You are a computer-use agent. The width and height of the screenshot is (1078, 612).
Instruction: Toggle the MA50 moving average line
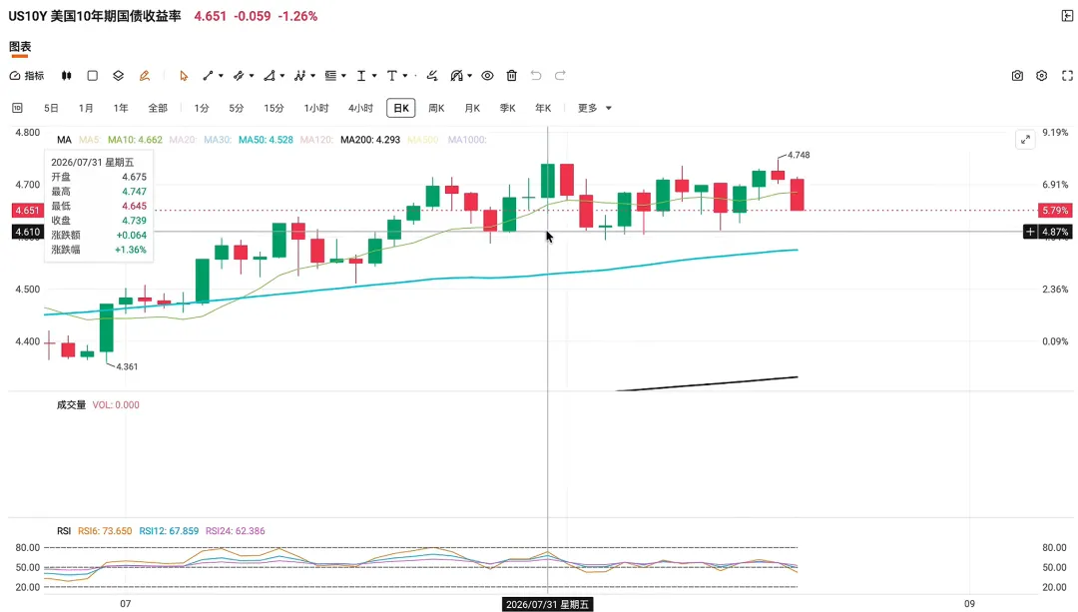click(266, 140)
